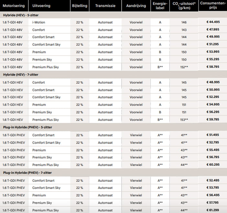Click the price € 58.795
The height and width of the screenshot is (213, 227).
[x=213, y=67]
